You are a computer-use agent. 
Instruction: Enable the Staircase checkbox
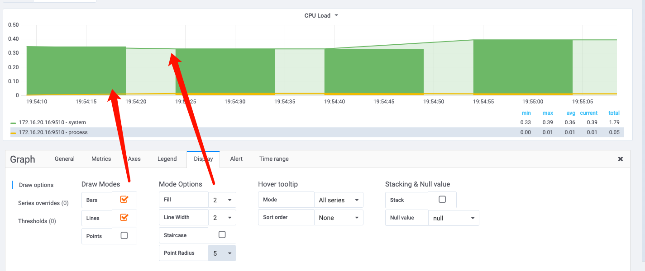[x=222, y=234]
